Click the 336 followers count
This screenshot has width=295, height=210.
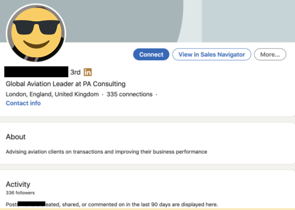[x=20, y=193]
